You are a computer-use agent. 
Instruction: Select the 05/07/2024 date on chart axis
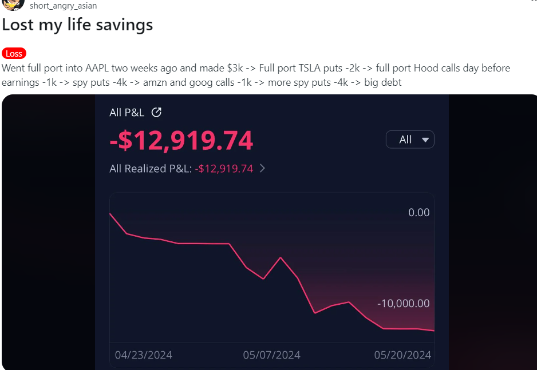(x=271, y=355)
